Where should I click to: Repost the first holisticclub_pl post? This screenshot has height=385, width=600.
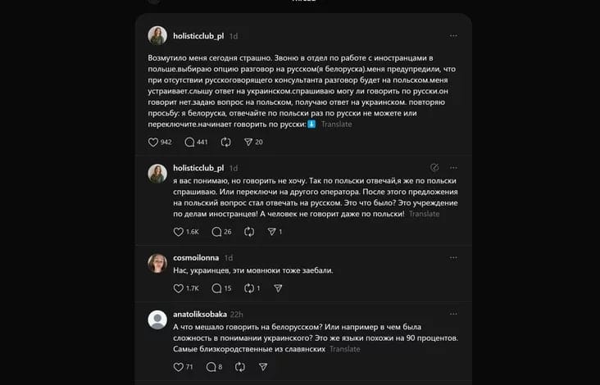[225, 143]
